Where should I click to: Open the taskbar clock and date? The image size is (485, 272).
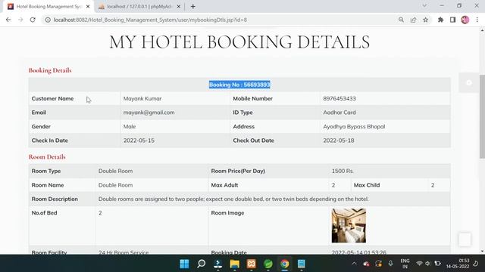click(x=458, y=264)
